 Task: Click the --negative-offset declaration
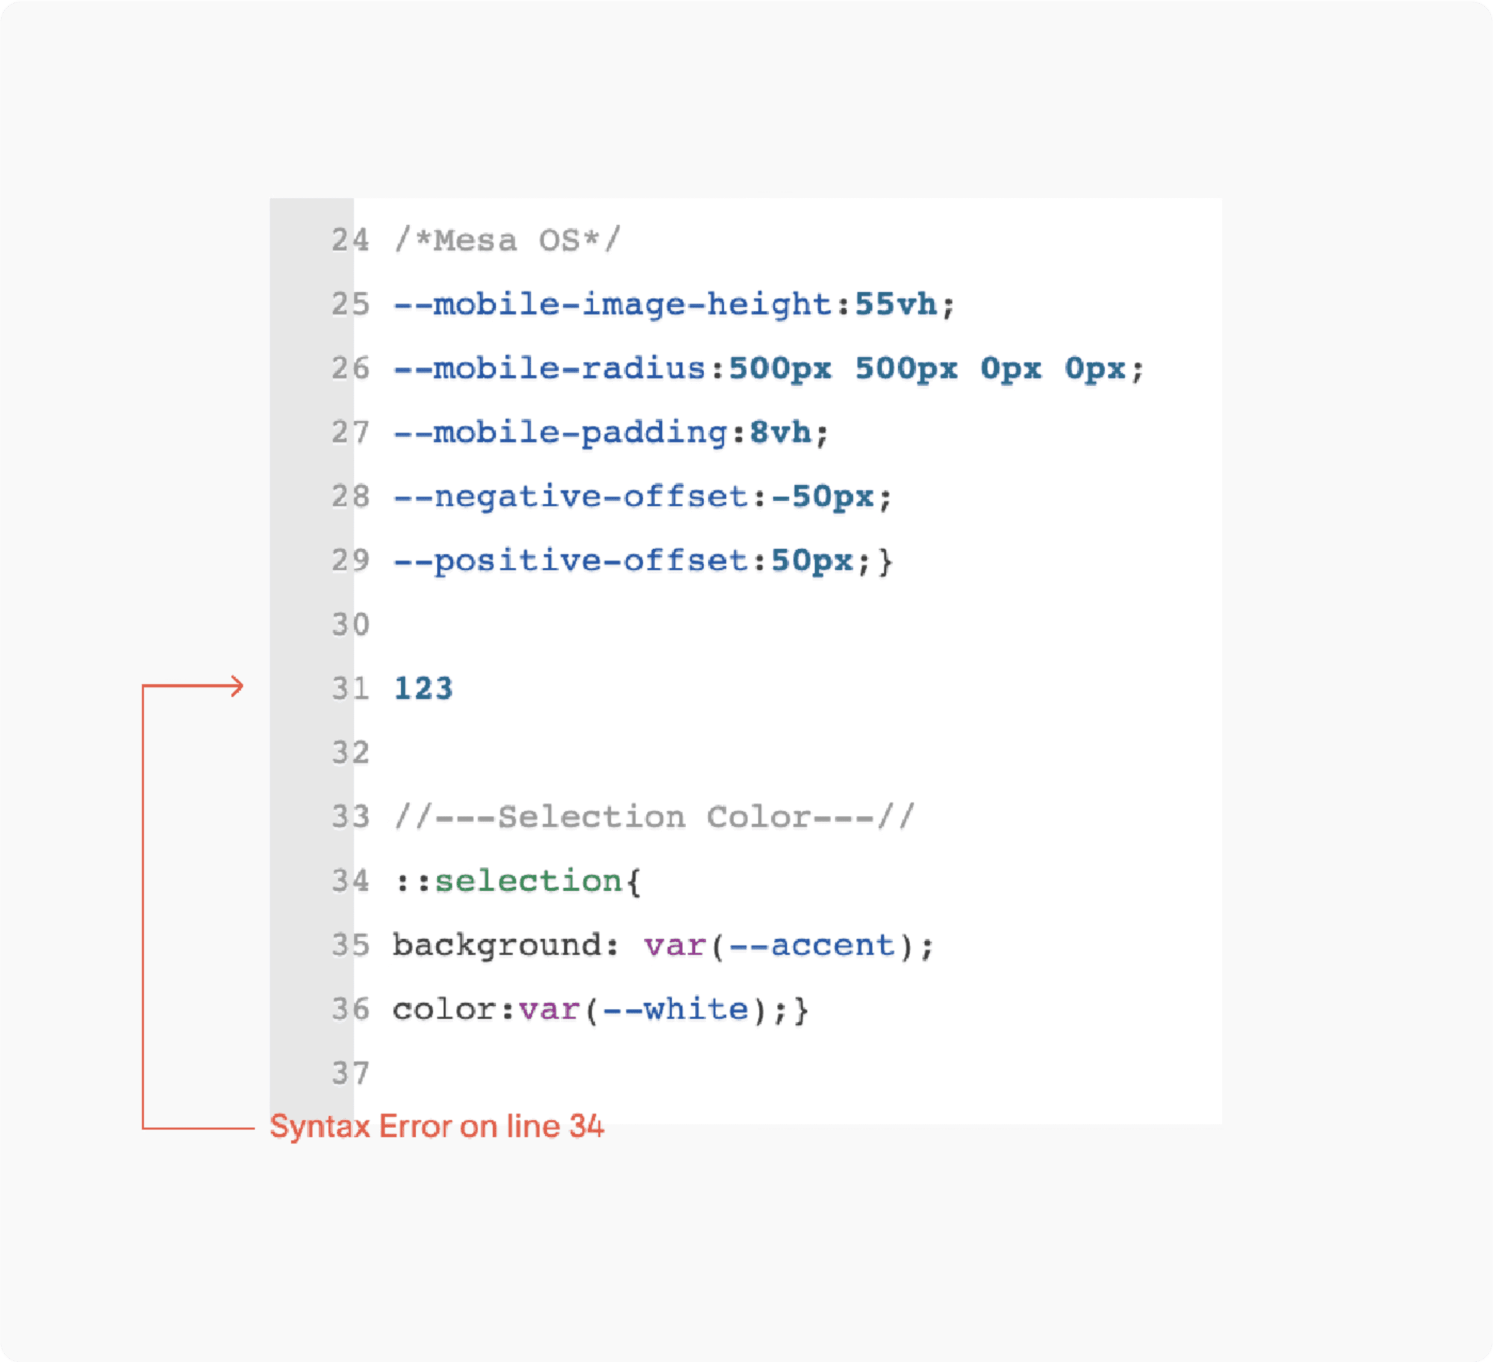pos(642,497)
